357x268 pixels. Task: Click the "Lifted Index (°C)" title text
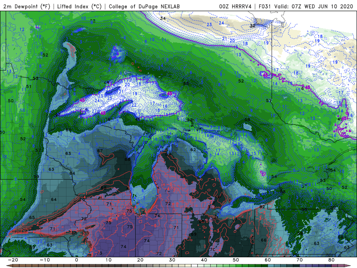click(79, 6)
